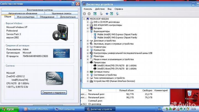Expand Тома запоминающих устройств node
199x112 pixels.
tap(88, 78)
